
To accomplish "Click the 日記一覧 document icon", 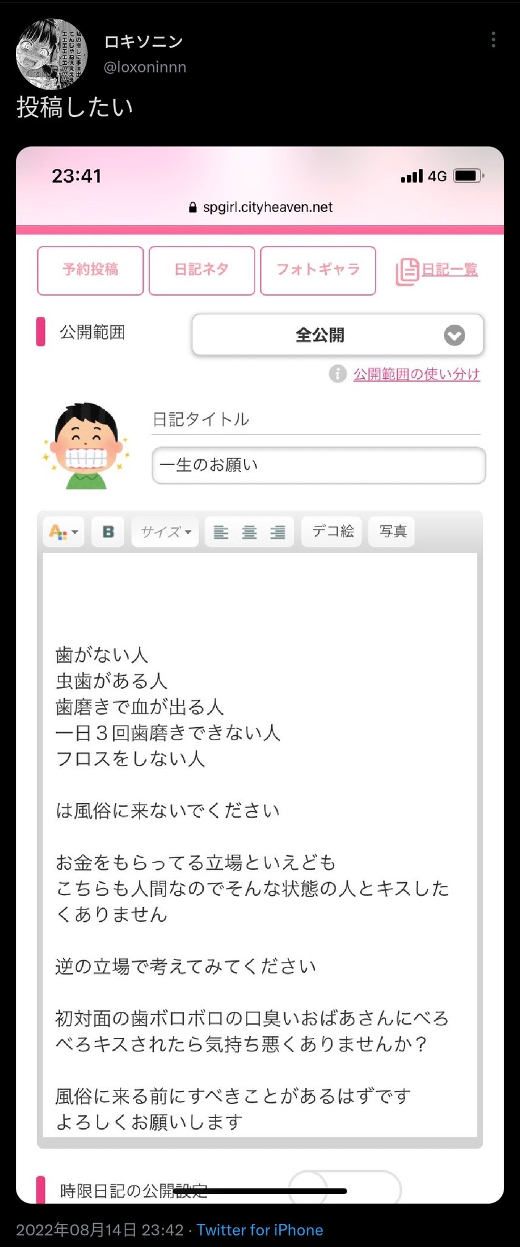I will point(407,272).
